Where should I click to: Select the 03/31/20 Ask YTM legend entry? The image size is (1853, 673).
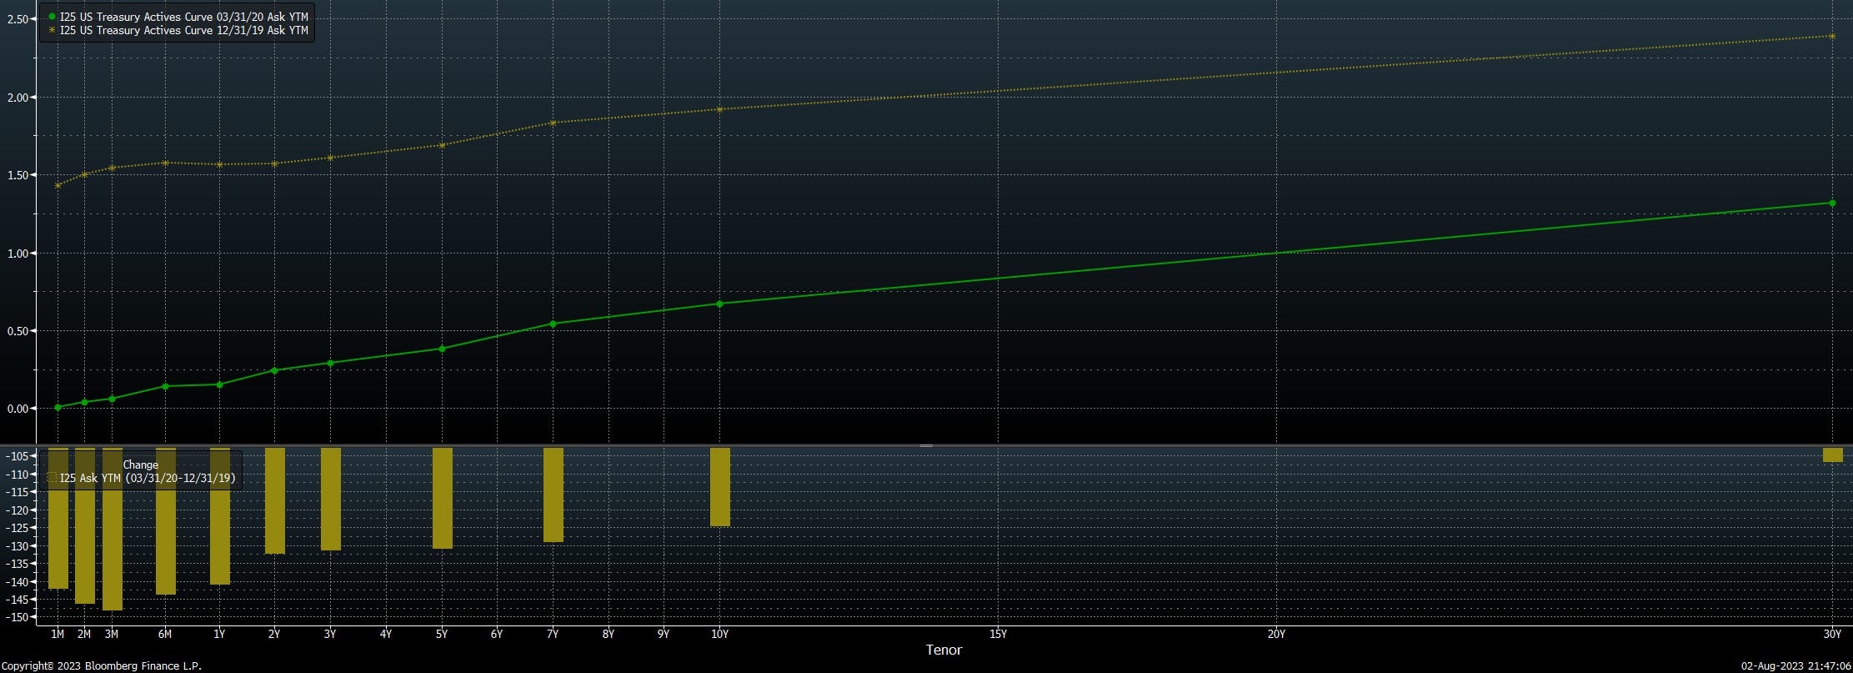(183, 17)
